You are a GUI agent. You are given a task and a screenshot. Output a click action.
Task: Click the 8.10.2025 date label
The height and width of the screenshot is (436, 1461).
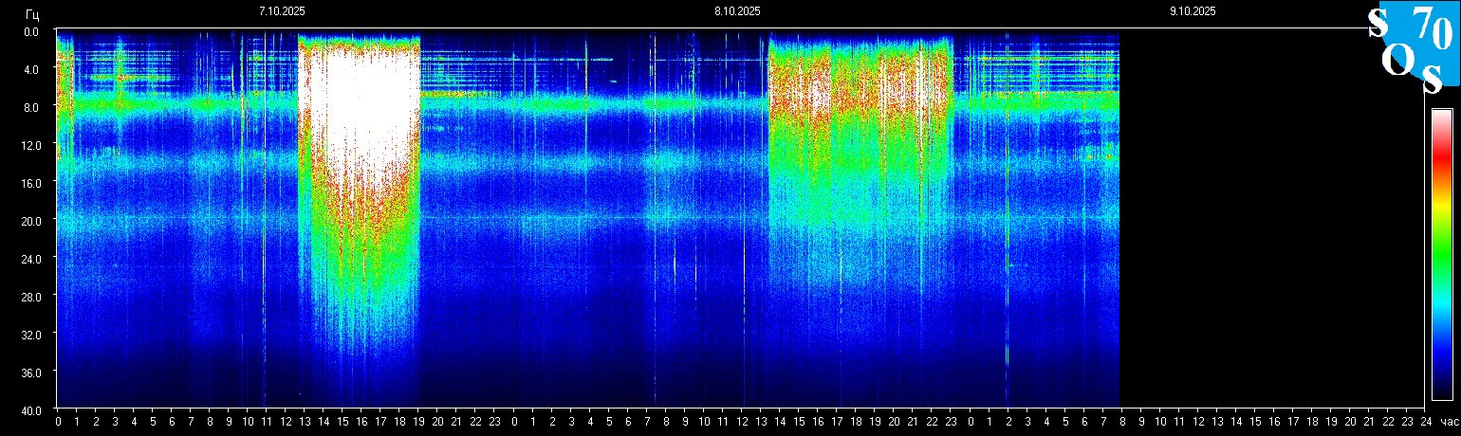tap(737, 11)
